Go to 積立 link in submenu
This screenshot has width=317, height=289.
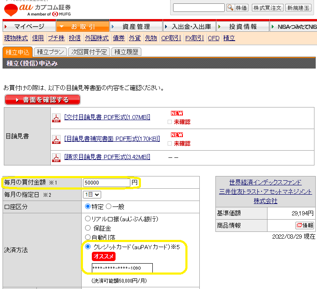pyautogui.click(x=229, y=38)
